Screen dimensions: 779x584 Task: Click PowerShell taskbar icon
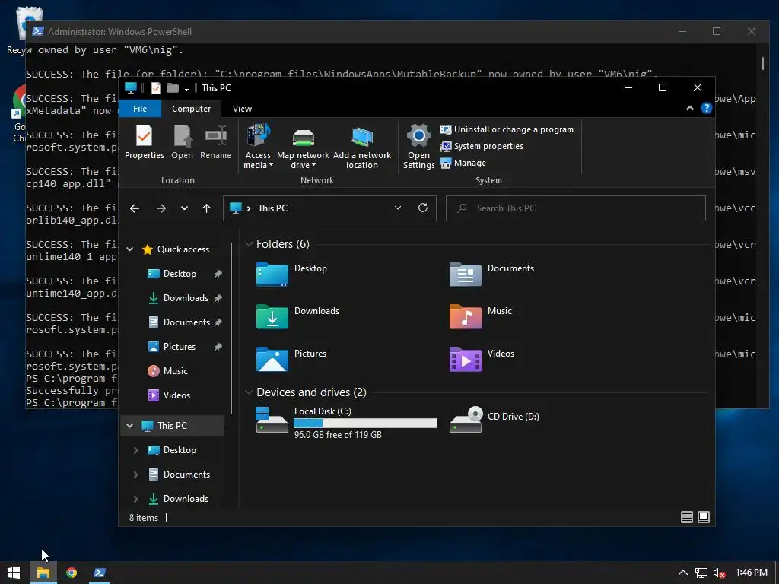pos(100,573)
